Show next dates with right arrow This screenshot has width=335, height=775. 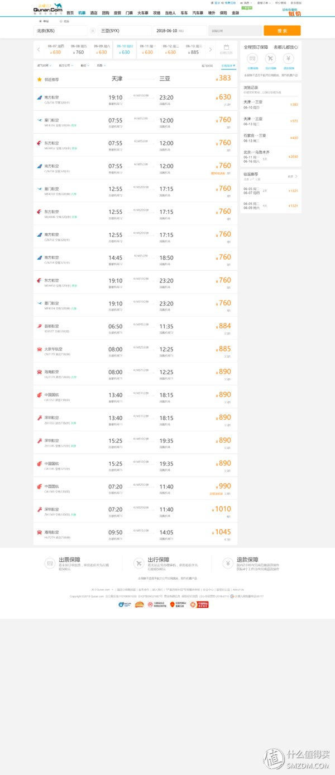pos(210,49)
